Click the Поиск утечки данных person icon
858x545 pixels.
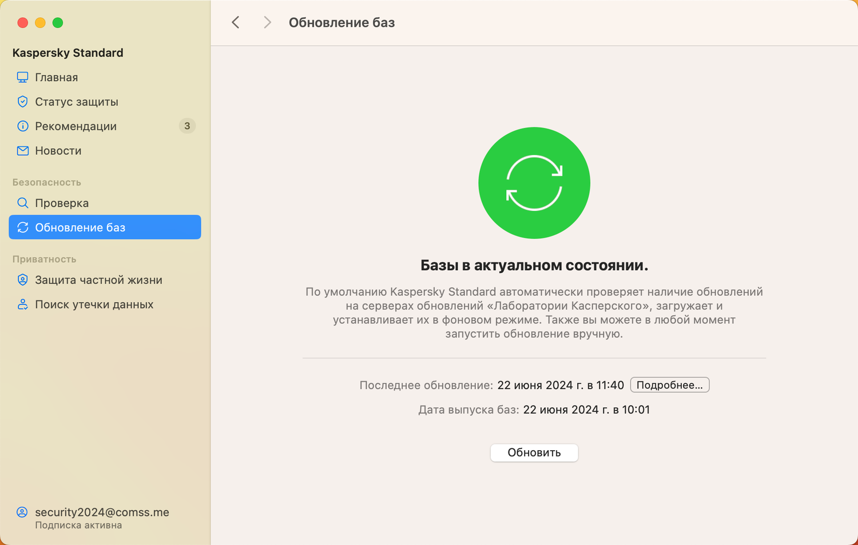tap(22, 304)
